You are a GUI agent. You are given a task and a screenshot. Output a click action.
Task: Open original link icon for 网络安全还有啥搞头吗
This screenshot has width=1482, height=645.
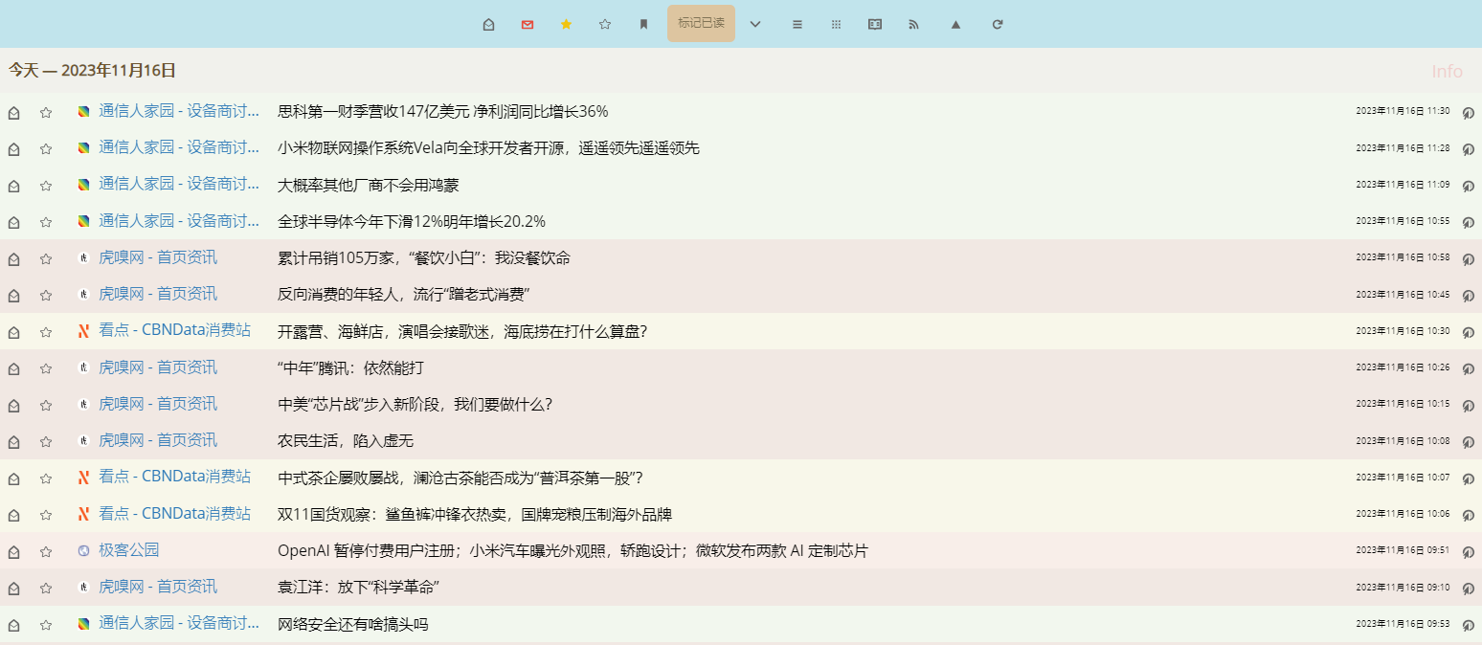tap(1468, 625)
